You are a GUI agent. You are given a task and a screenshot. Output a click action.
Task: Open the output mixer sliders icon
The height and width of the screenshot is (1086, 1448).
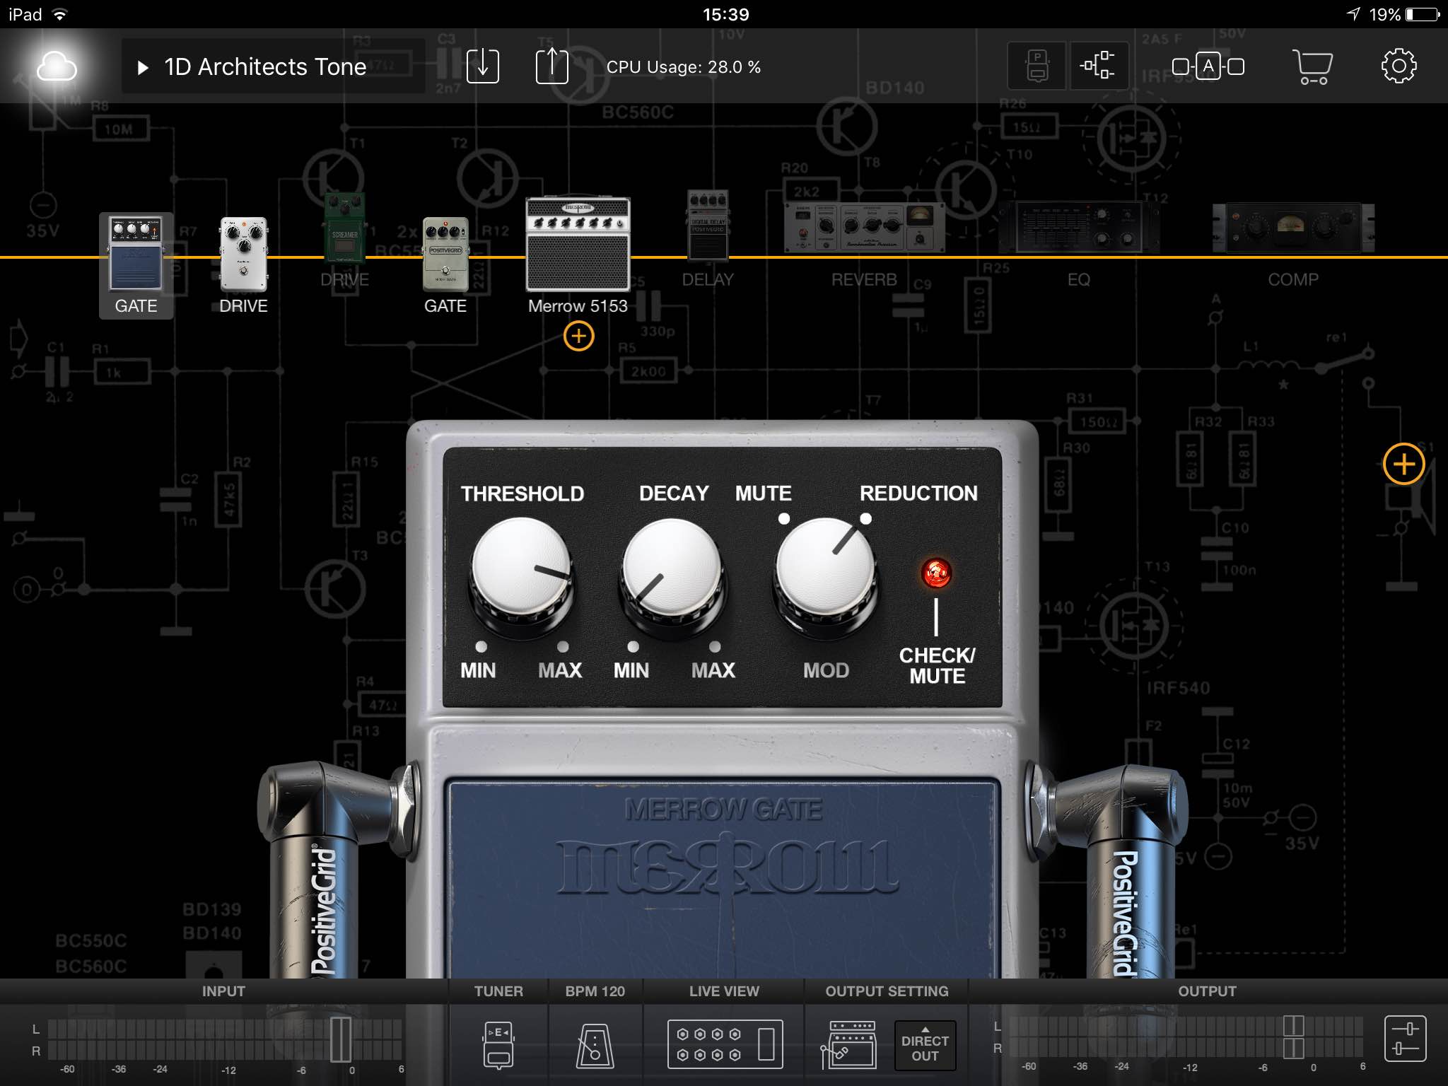tap(1405, 1039)
